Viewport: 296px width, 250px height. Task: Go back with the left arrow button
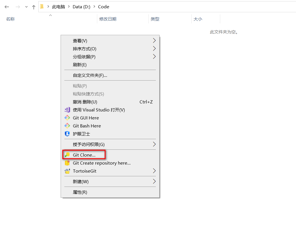click(7, 7)
